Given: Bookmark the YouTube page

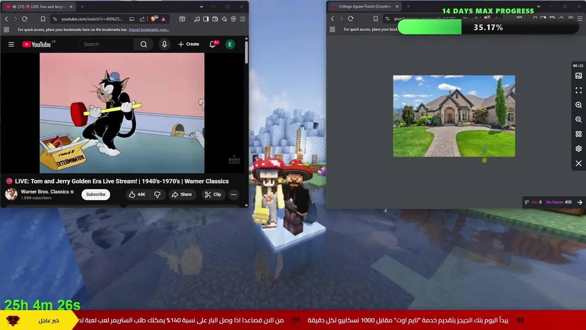Looking at the screenshot, I should (x=43, y=19).
